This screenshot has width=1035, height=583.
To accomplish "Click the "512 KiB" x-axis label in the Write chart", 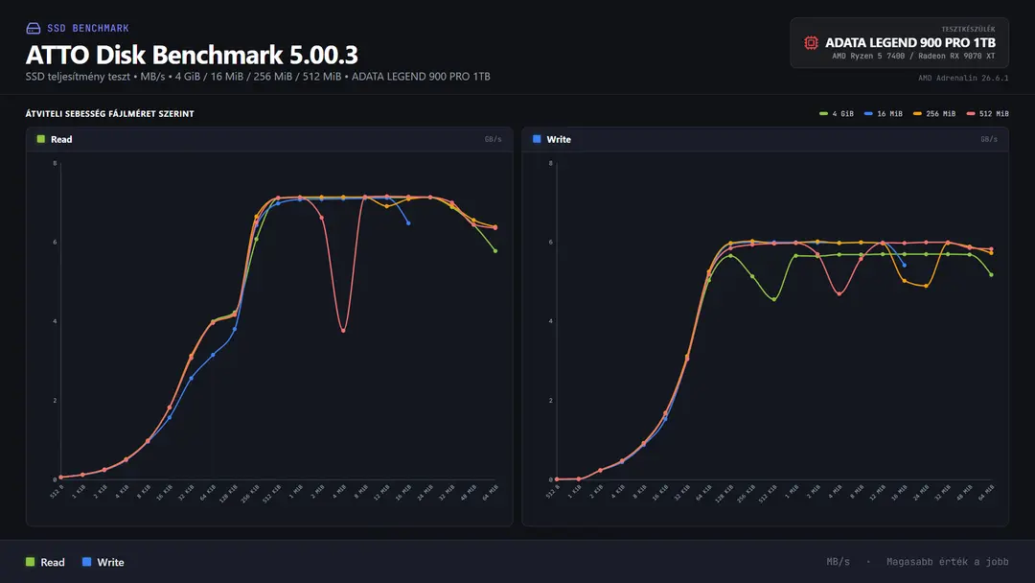I will (768, 494).
